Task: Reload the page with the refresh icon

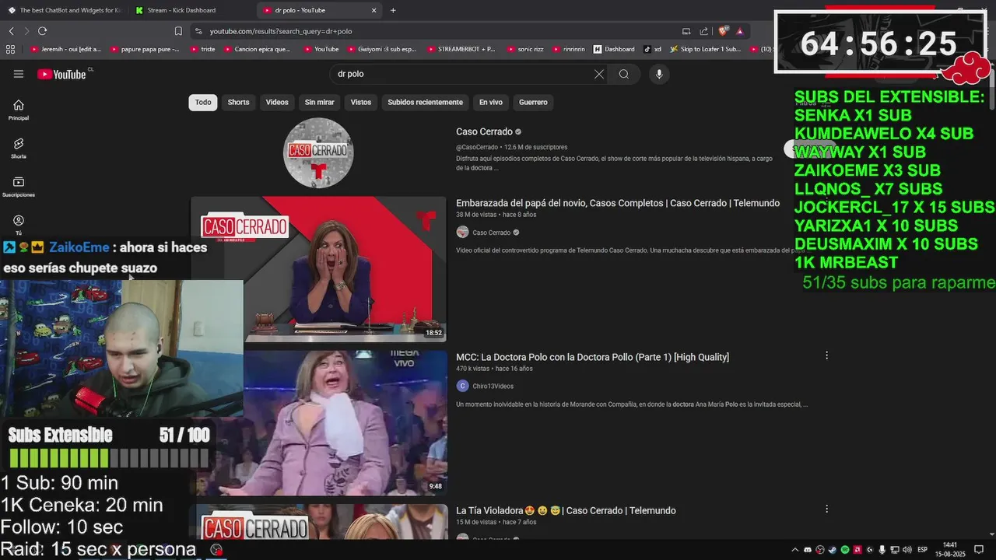Action: point(42,31)
